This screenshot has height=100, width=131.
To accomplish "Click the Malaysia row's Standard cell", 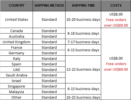I will click(49, 92).
